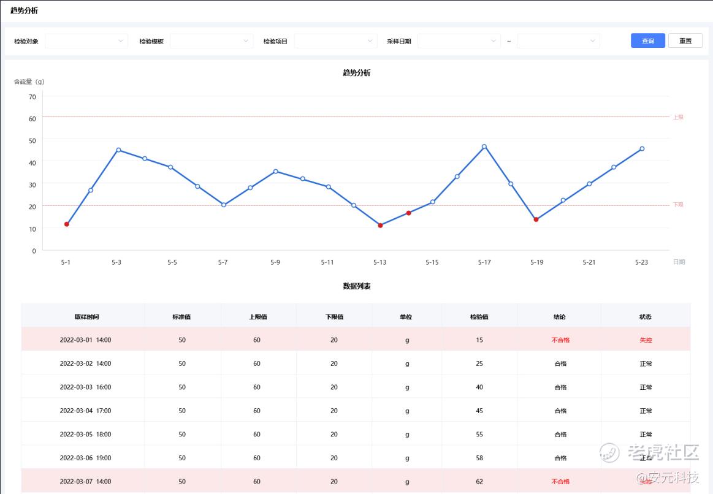Select the data point at 5-7
The image size is (713, 494).
click(x=224, y=205)
